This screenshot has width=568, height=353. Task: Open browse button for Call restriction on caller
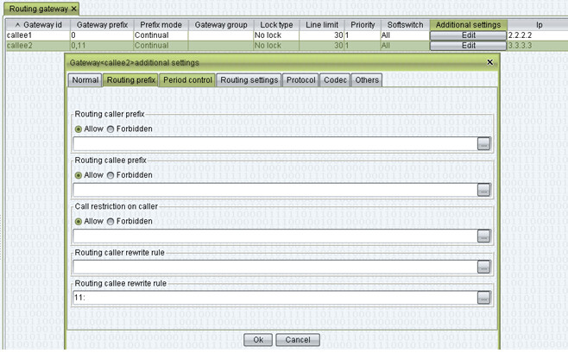[x=483, y=236]
